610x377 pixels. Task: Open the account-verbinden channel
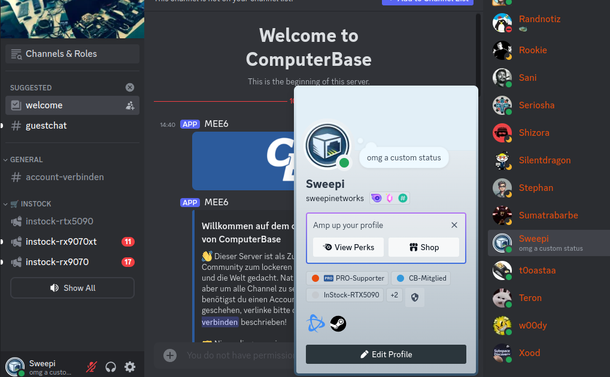point(72,177)
